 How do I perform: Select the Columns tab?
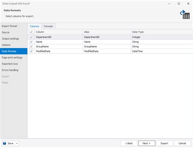tap(35, 26)
